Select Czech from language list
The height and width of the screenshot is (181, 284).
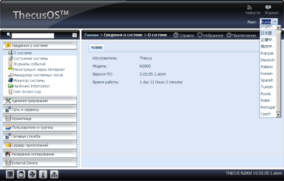268,114
